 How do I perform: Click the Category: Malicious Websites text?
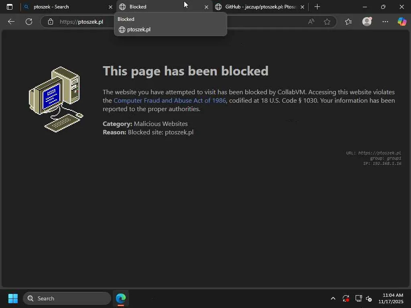(x=145, y=124)
